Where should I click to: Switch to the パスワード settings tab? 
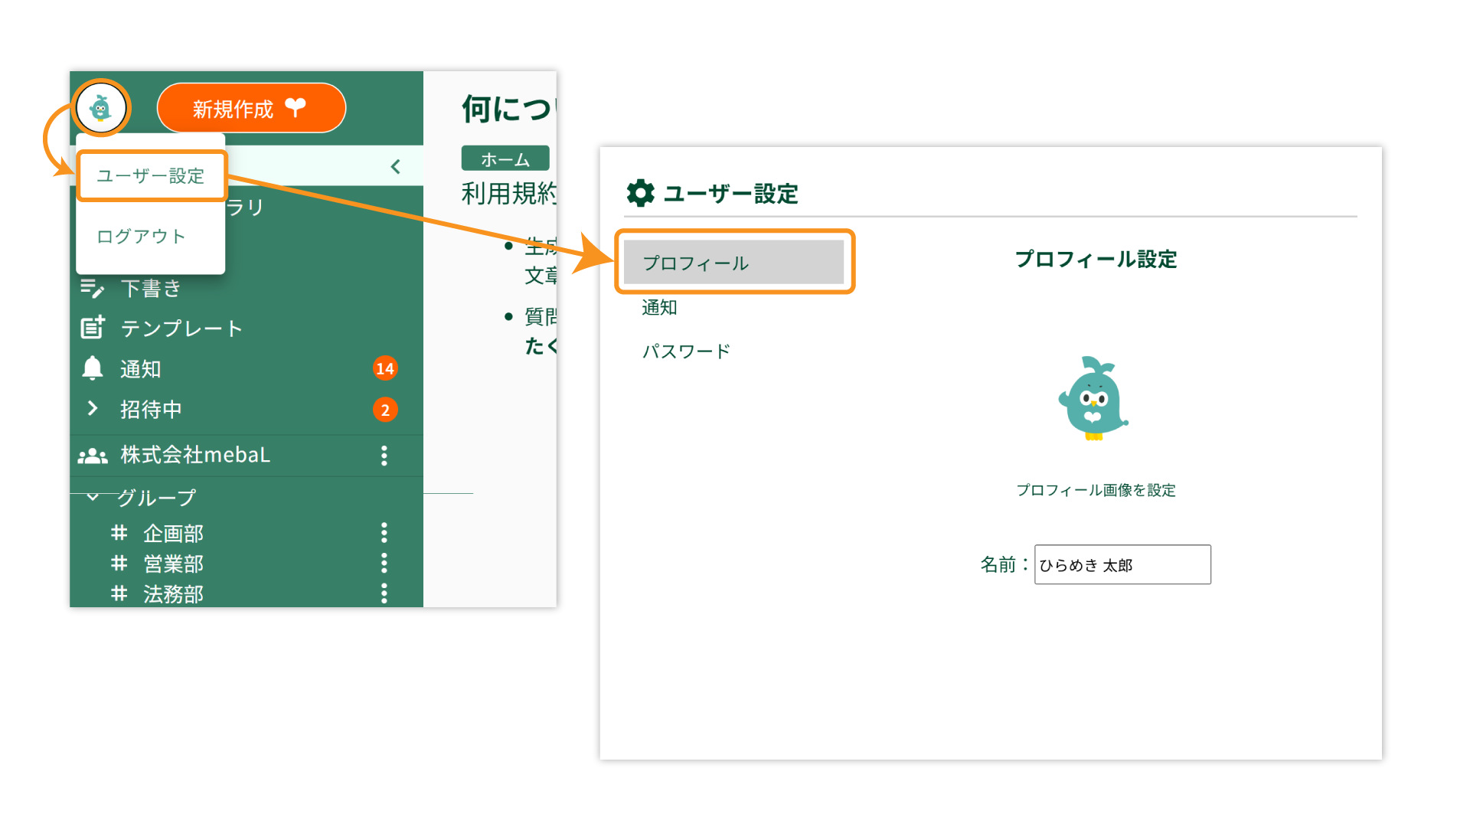[x=686, y=351]
